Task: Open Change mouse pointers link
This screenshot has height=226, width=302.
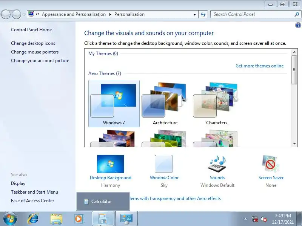Action: (x=35, y=52)
